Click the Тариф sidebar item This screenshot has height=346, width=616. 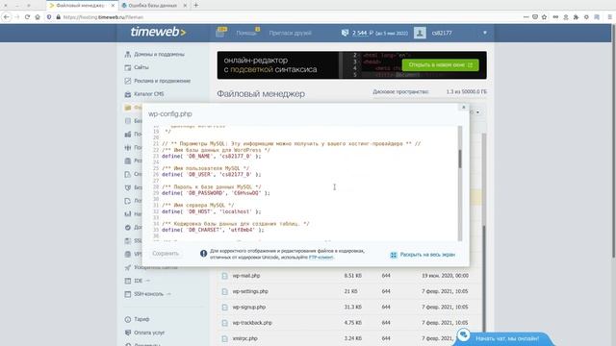(141, 319)
